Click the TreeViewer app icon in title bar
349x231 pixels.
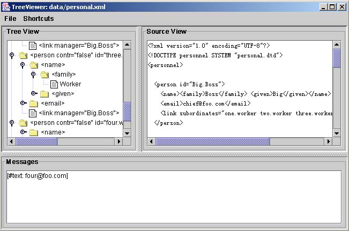(6, 7)
